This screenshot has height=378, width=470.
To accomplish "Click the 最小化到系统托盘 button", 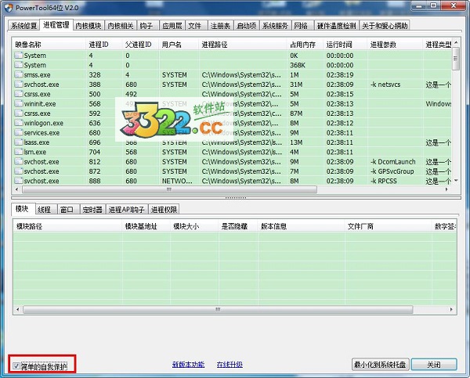I will pos(380,365).
